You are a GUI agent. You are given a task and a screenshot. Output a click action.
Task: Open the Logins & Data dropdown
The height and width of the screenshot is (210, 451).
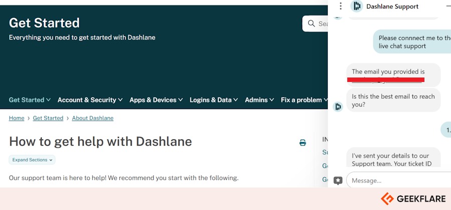point(213,100)
